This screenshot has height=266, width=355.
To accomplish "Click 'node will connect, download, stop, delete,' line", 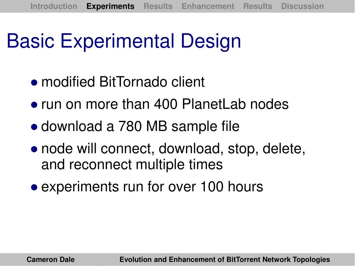I will point(173,149).
